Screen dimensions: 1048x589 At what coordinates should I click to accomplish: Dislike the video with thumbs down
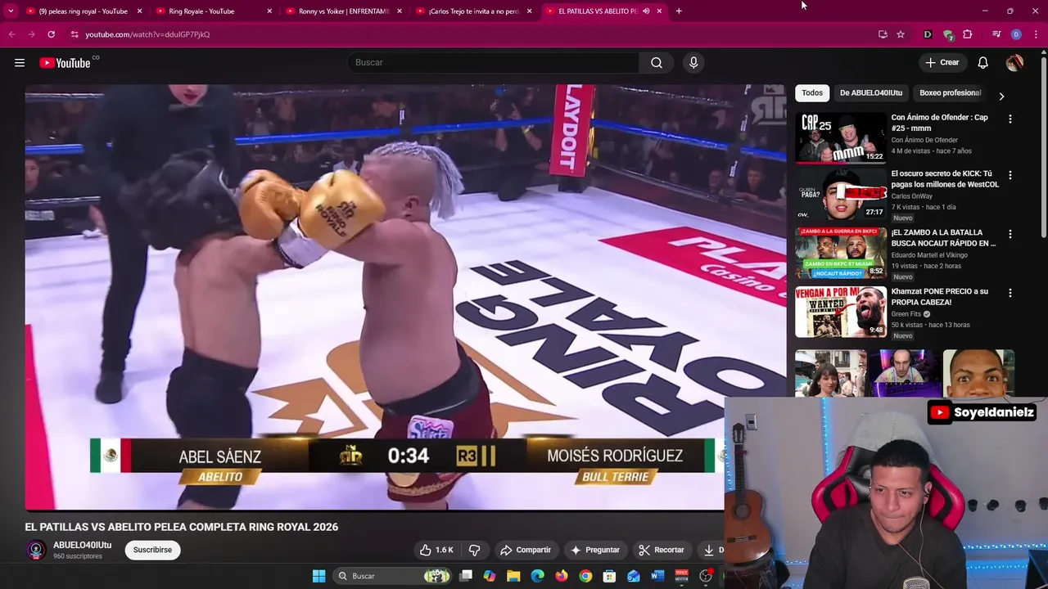[474, 550]
